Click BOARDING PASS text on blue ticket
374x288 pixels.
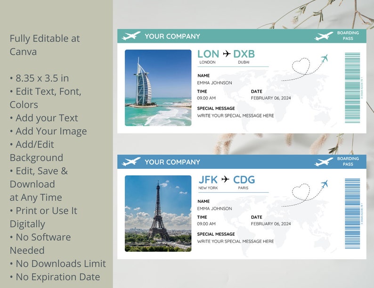(x=348, y=161)
